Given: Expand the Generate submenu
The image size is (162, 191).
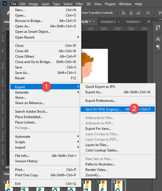Looking at the screenshot, I should [x=45, y=92].
